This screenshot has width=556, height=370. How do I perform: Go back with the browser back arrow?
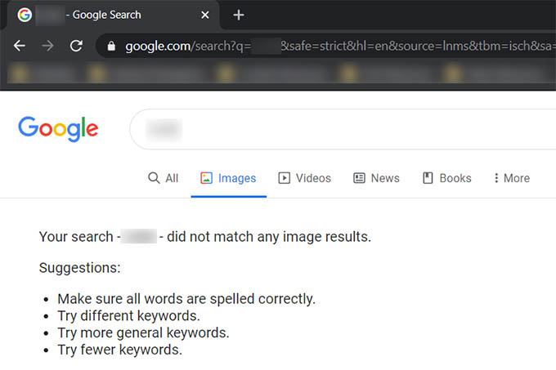point(19,46)
